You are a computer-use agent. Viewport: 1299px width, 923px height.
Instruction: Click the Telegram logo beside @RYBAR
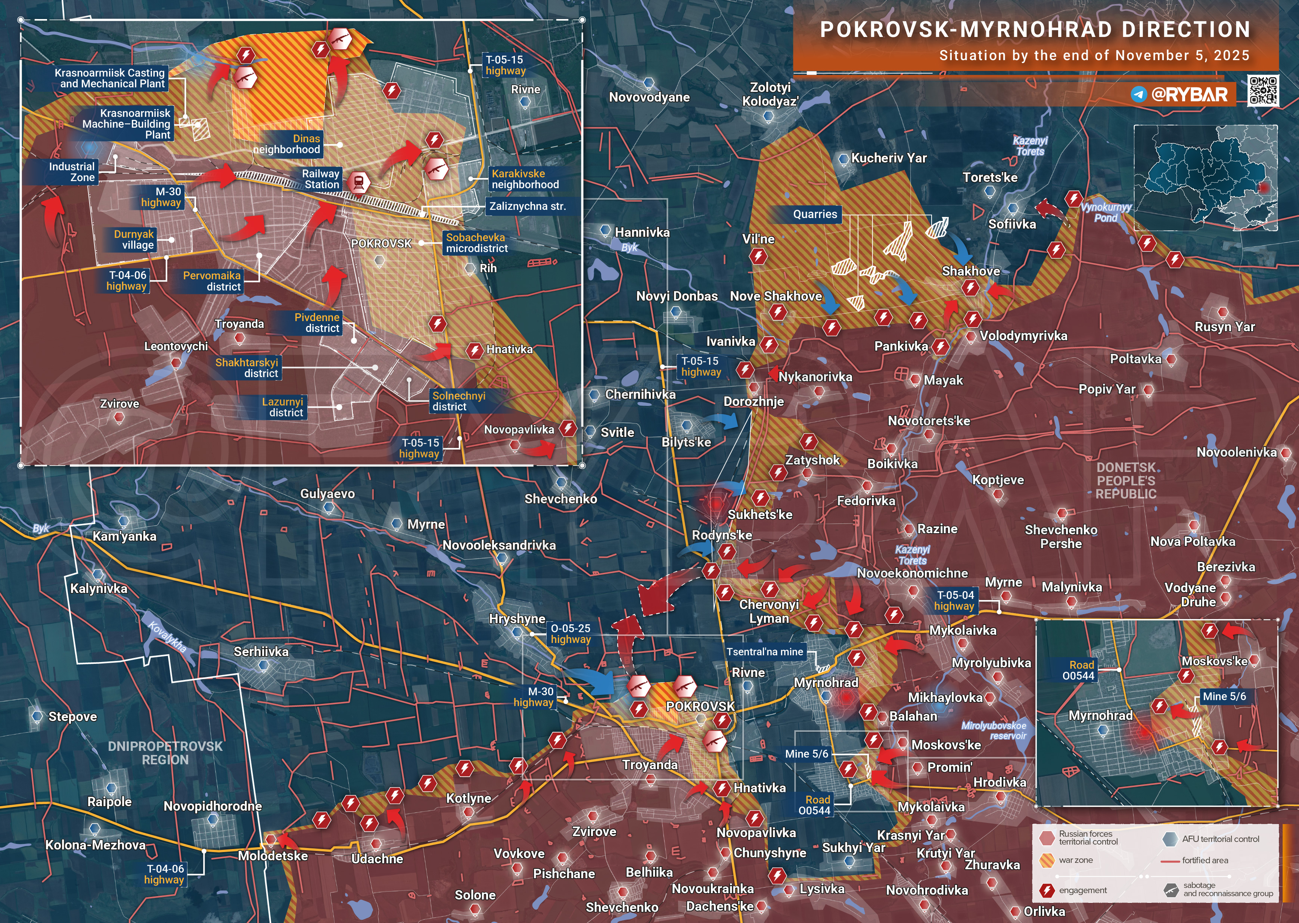1138,94
